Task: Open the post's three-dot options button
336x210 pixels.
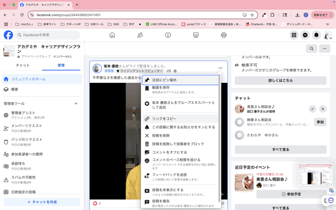Action: 220,68
